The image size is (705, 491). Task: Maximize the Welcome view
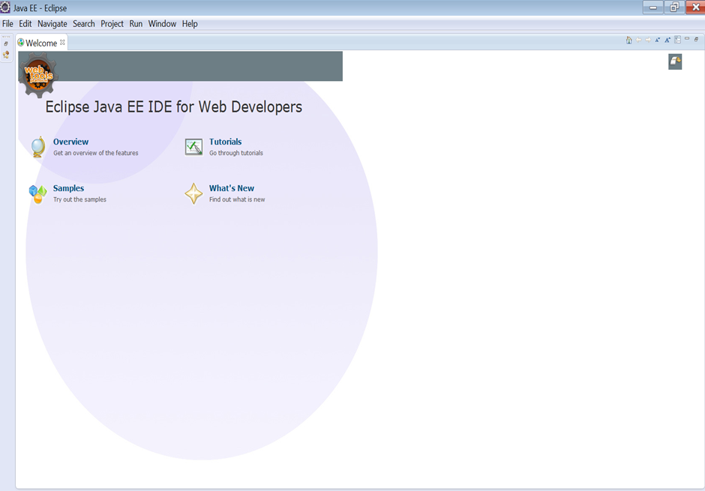[x=697, y=40]
